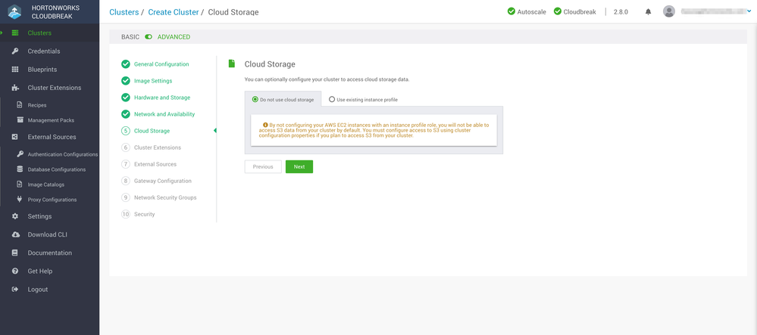Jump to the General Configuration step

coord(161,64)
